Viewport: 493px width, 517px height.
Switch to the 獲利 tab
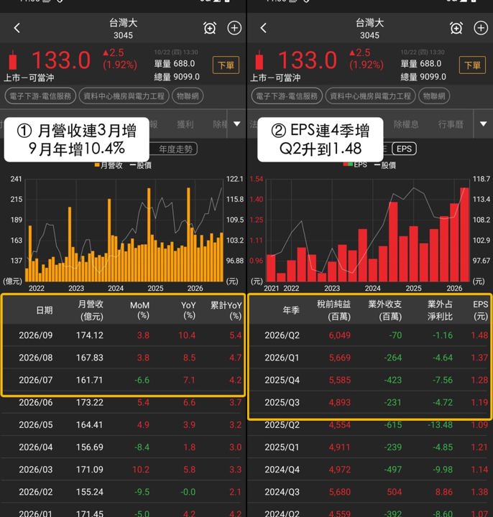pos(185,124)
